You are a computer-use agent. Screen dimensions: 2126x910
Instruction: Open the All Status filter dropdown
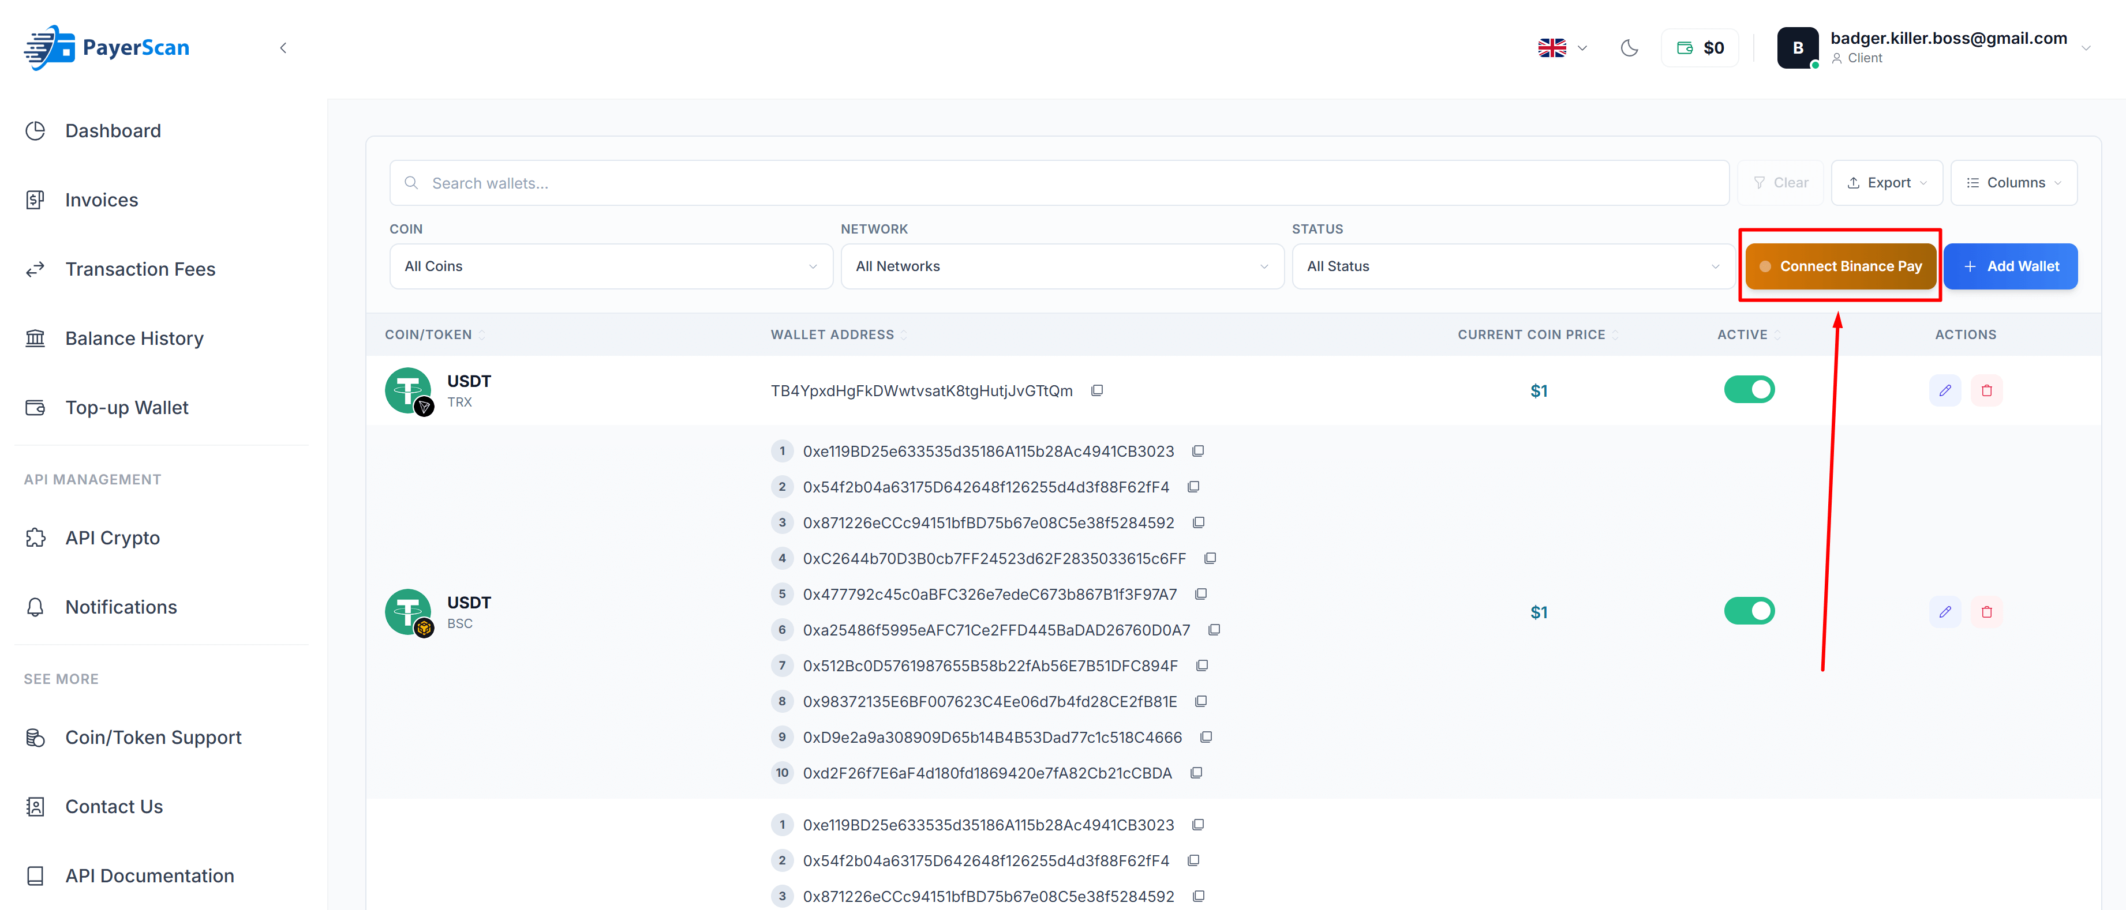click(1513, 266)
